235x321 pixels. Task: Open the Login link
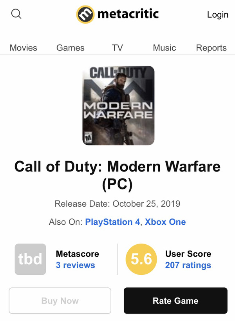(x=217, y=15)
